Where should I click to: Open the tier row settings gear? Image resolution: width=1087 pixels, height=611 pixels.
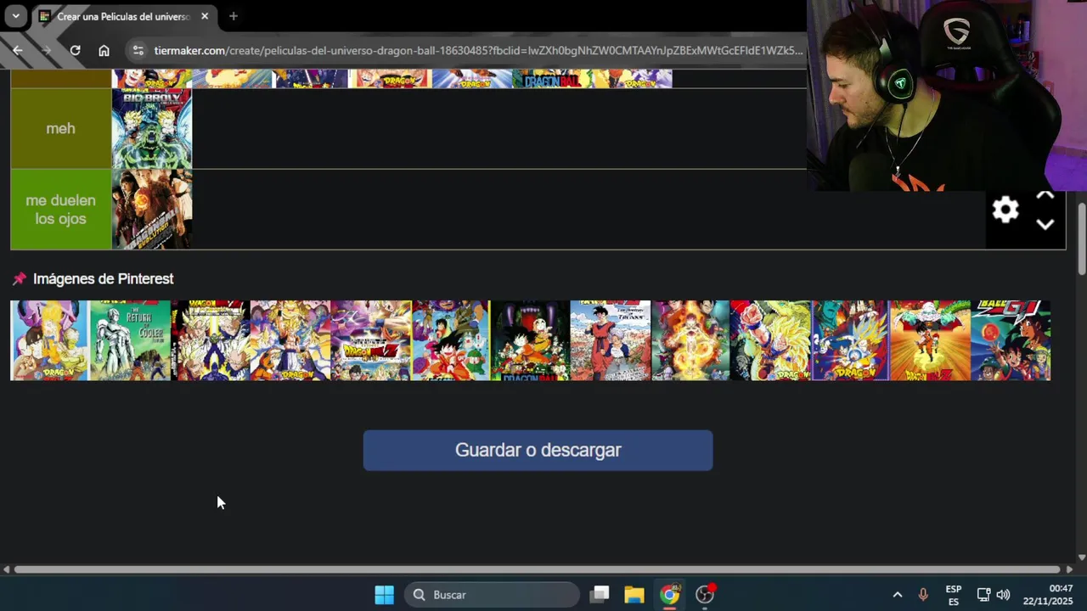tap(1005, 210)
